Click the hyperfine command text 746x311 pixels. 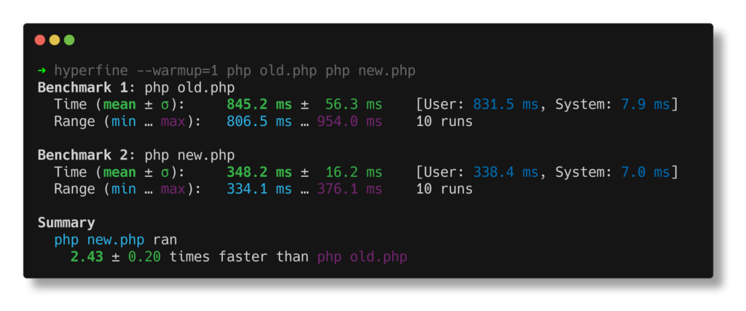click(91, 71)
